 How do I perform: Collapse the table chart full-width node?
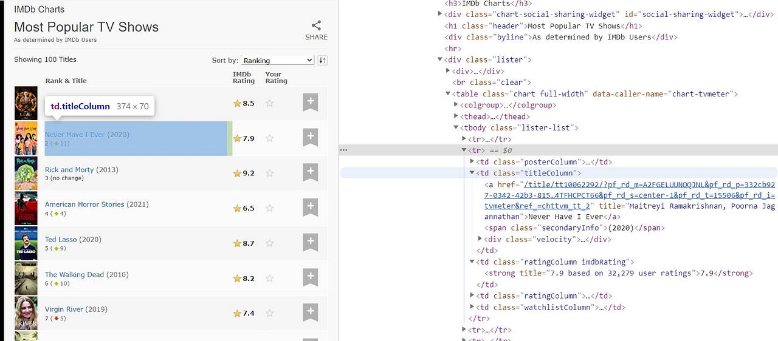click(448, 93)
